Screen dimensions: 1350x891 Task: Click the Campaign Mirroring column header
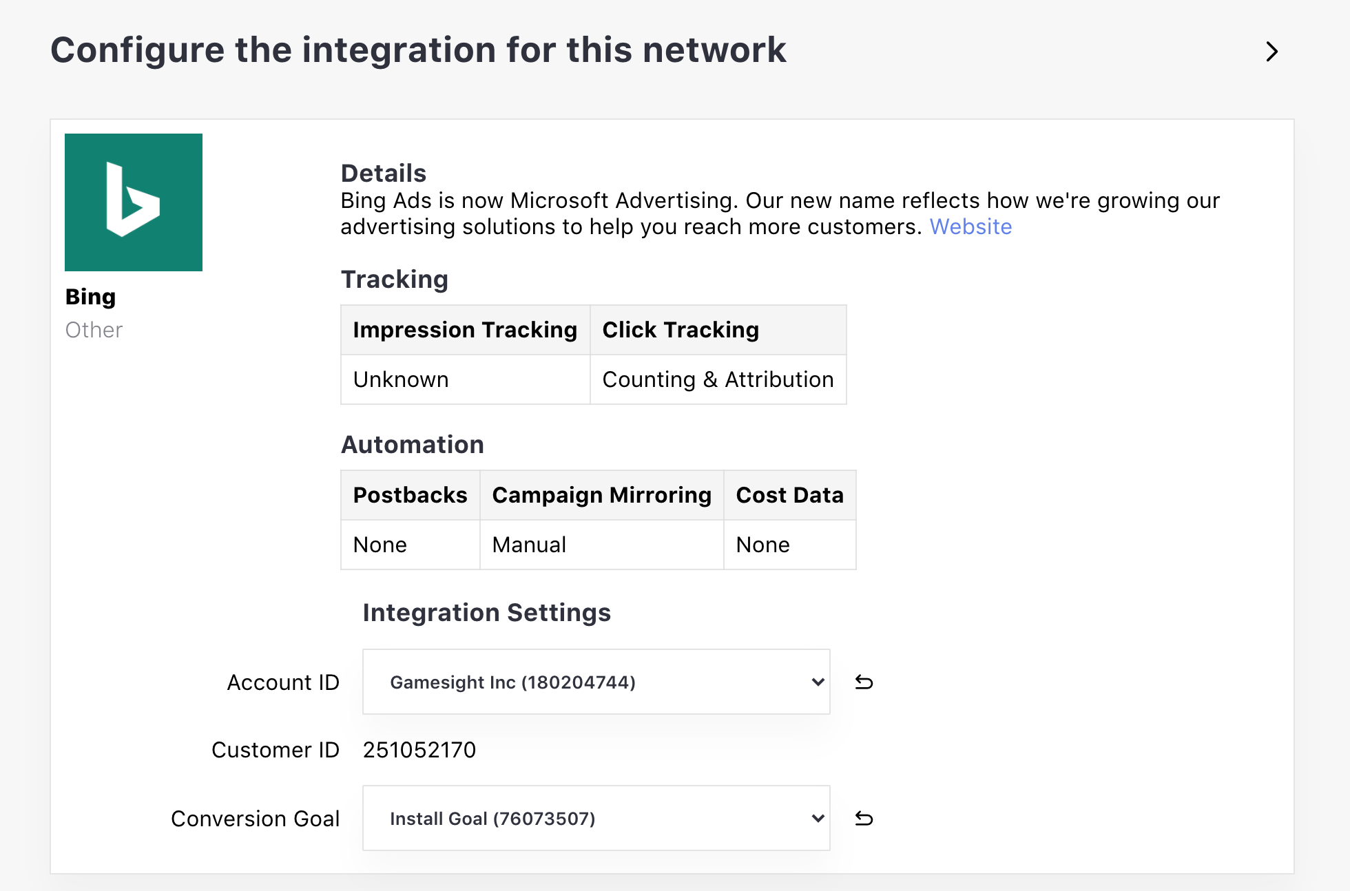[x=602, y=495]
